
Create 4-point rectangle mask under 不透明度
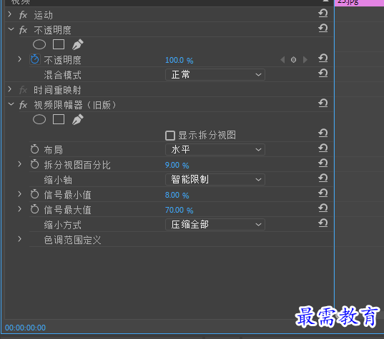pyautogui.click(x=59, y=44)
